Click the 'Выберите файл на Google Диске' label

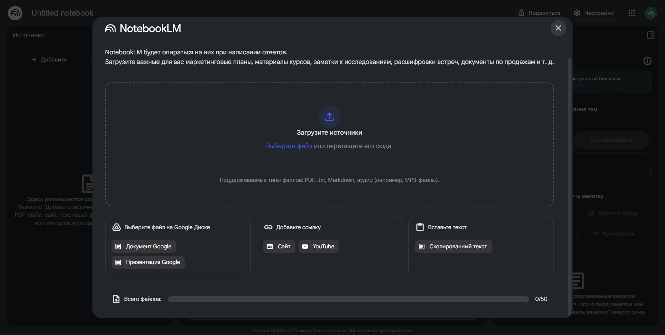[x=167, y=227]
